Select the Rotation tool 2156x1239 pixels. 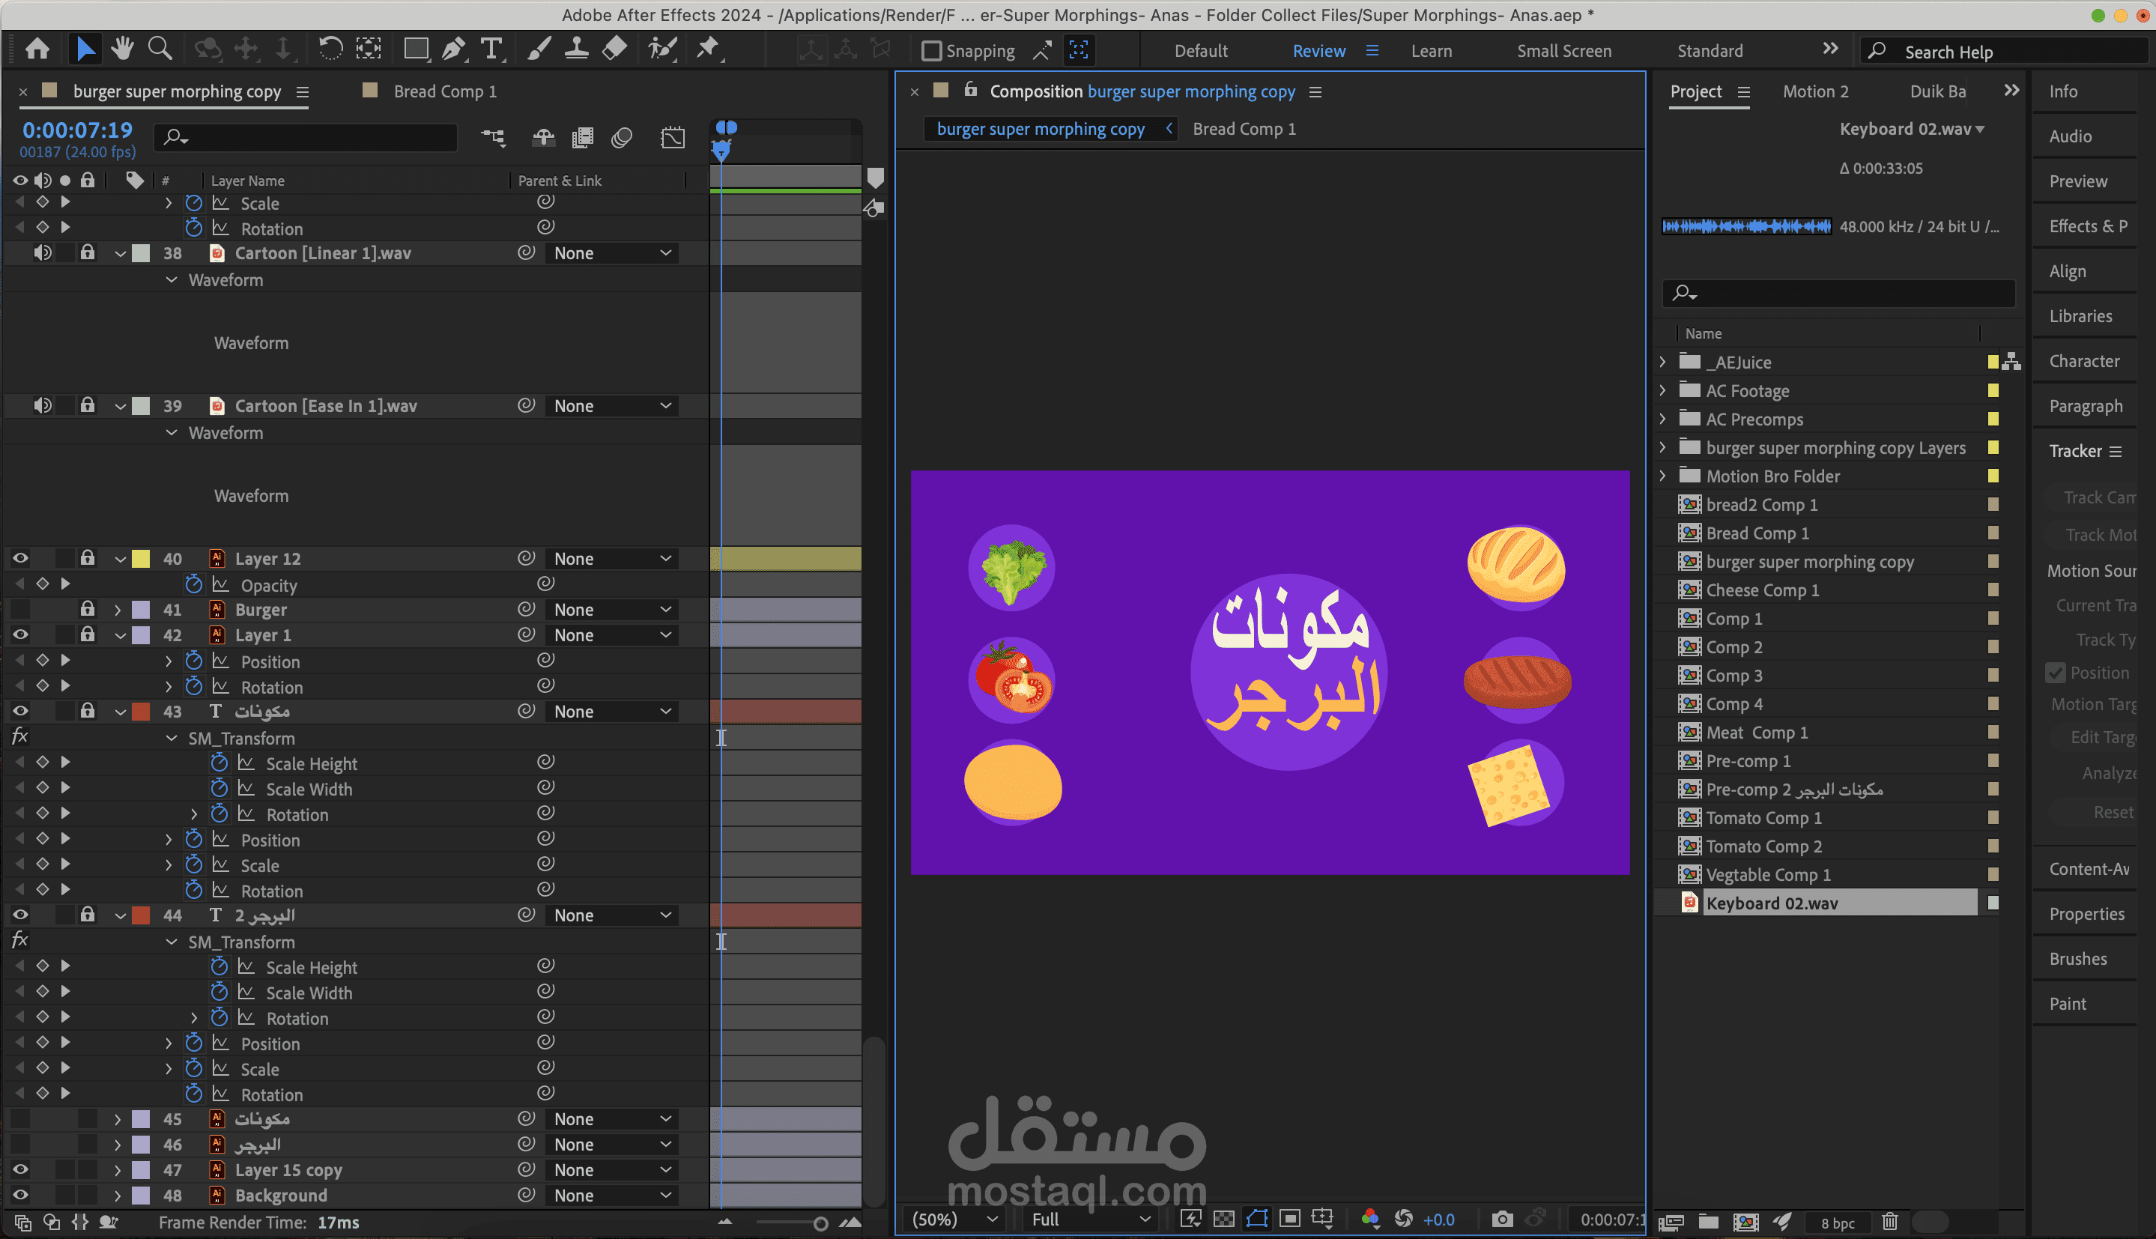click(x=330, y=49)
